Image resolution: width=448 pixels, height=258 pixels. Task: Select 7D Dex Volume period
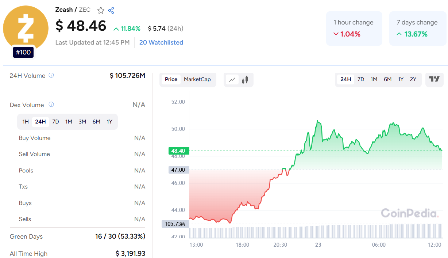[x=55, y=122]
